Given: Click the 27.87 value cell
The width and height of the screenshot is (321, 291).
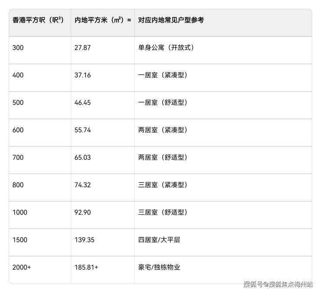Looking at the screenshot, I should [82, 47].
